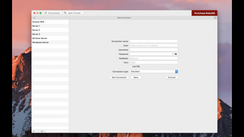Select Windows Server connection
This screenshot has height=137, width=244.
pos(50,38)
